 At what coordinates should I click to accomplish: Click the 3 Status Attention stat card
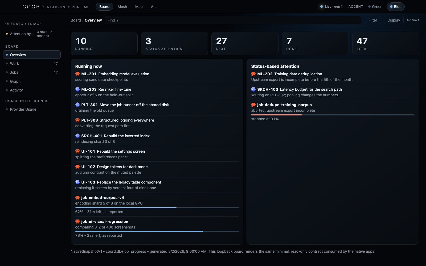pyautogui.click(x=174, y=44)
